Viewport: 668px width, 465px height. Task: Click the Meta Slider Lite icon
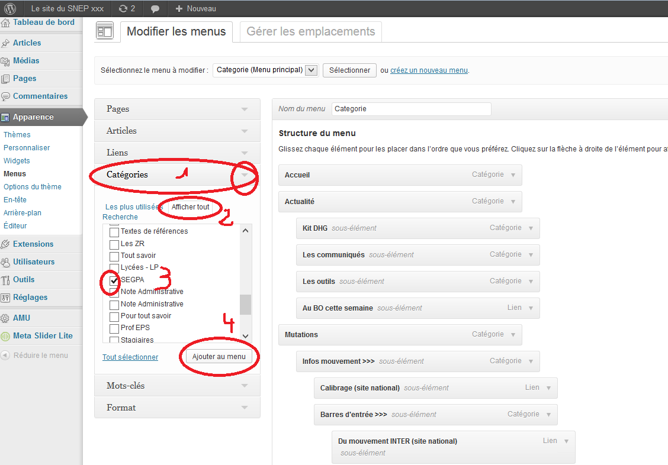pos(6,336)
